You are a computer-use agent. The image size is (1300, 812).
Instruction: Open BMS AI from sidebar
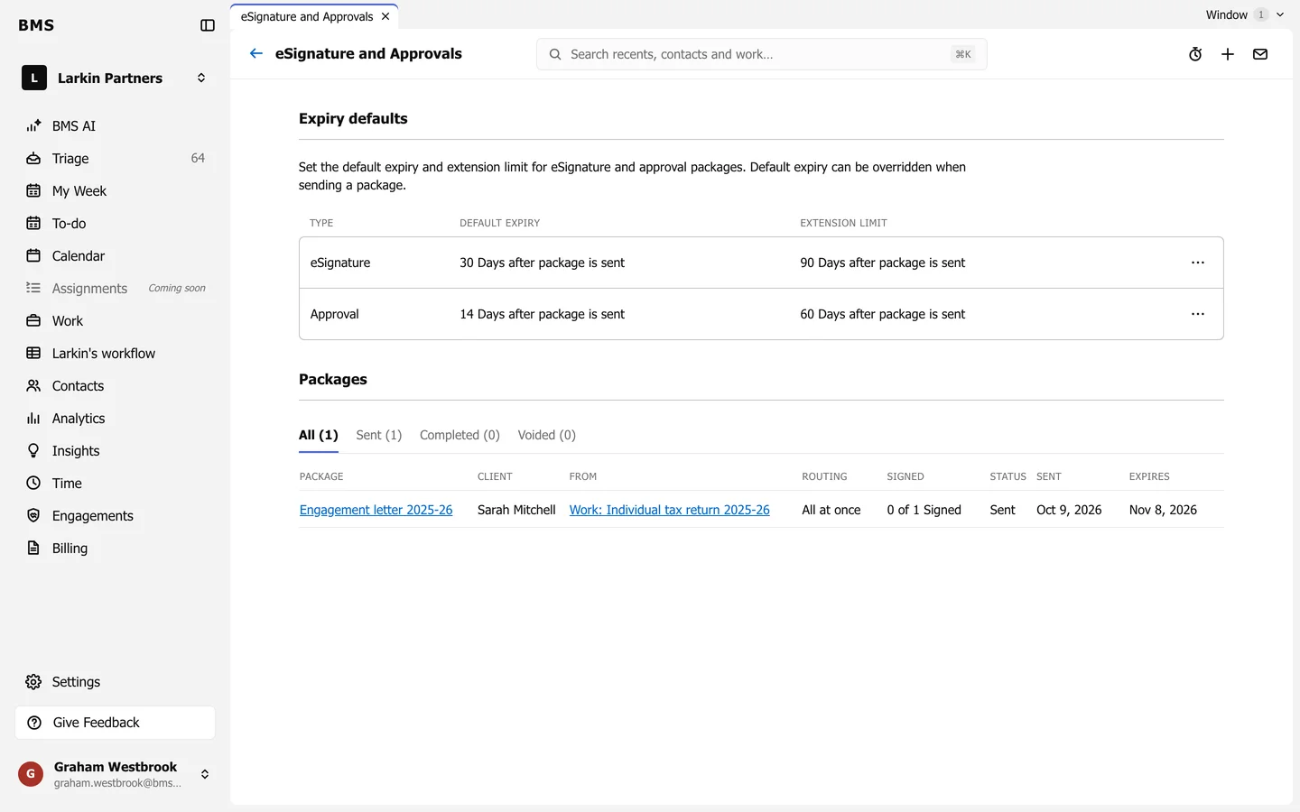pos(116,125)
